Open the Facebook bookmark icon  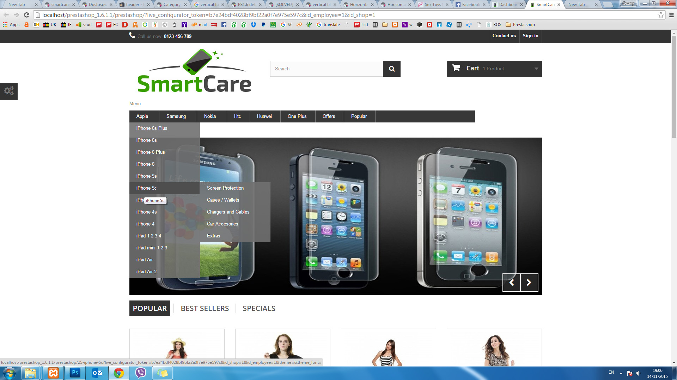tap(224, 25)
